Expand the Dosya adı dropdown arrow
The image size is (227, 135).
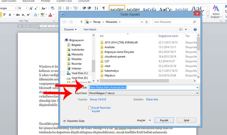(x=197, y=87)
